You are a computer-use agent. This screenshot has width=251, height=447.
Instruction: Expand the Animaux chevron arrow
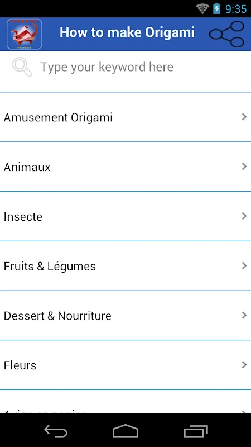[x=244, y=166]
